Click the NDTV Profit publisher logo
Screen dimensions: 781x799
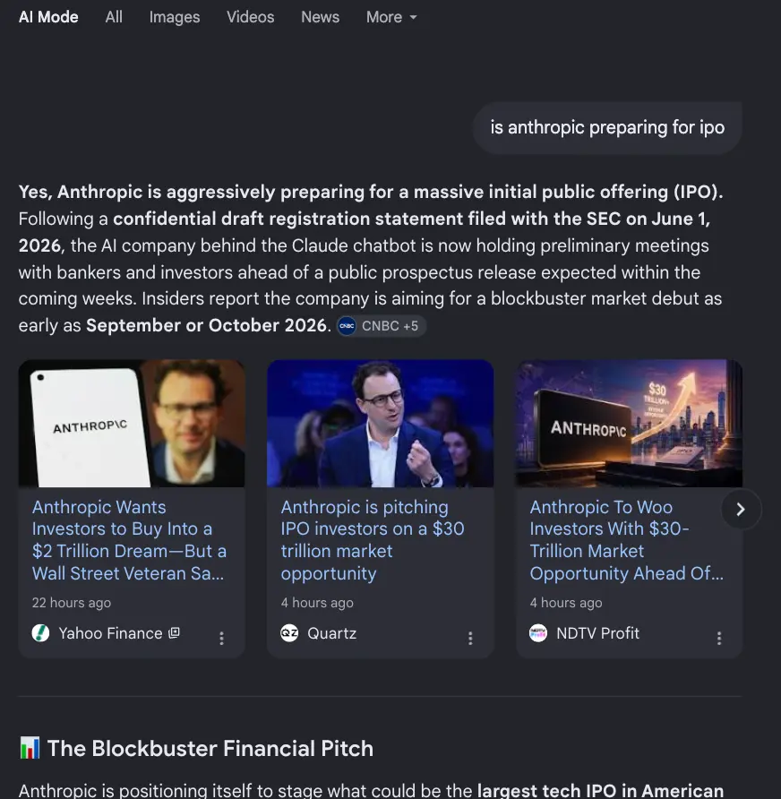coord(538,633)
